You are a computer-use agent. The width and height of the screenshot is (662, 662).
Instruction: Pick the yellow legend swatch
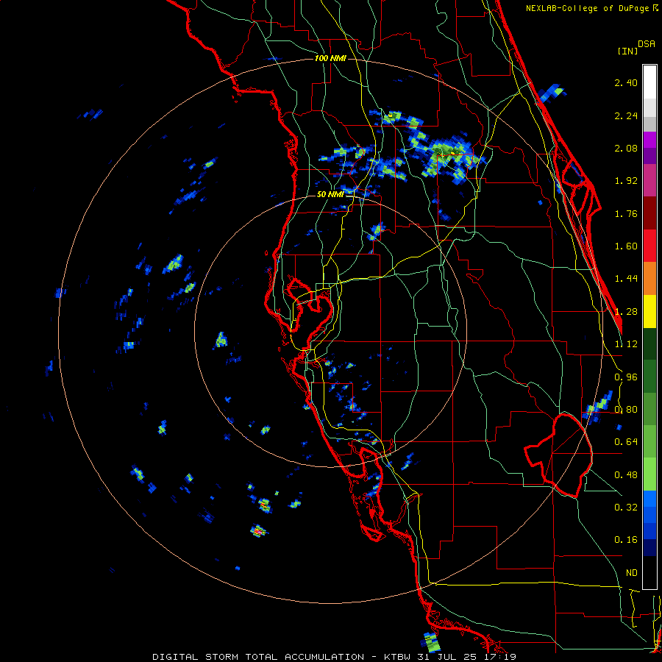coord(649,311)
